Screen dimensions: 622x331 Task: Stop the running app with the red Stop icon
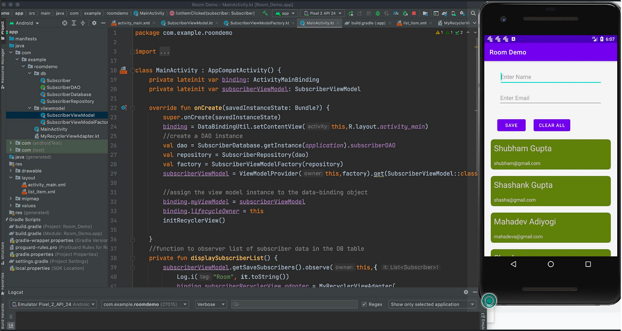coord(414,13)
